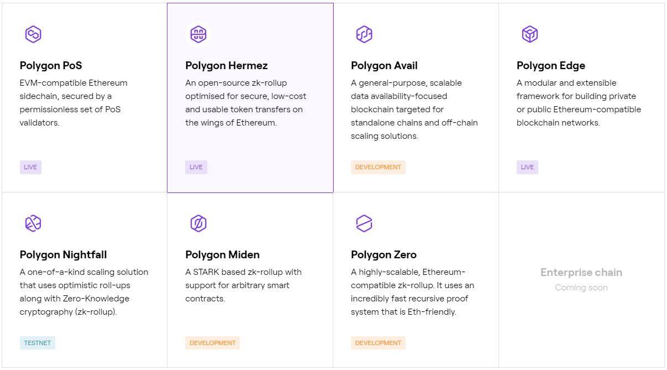Open the Polygon Miden heading
This screenshot has width=667, height=370.
(x=222, y=254)
